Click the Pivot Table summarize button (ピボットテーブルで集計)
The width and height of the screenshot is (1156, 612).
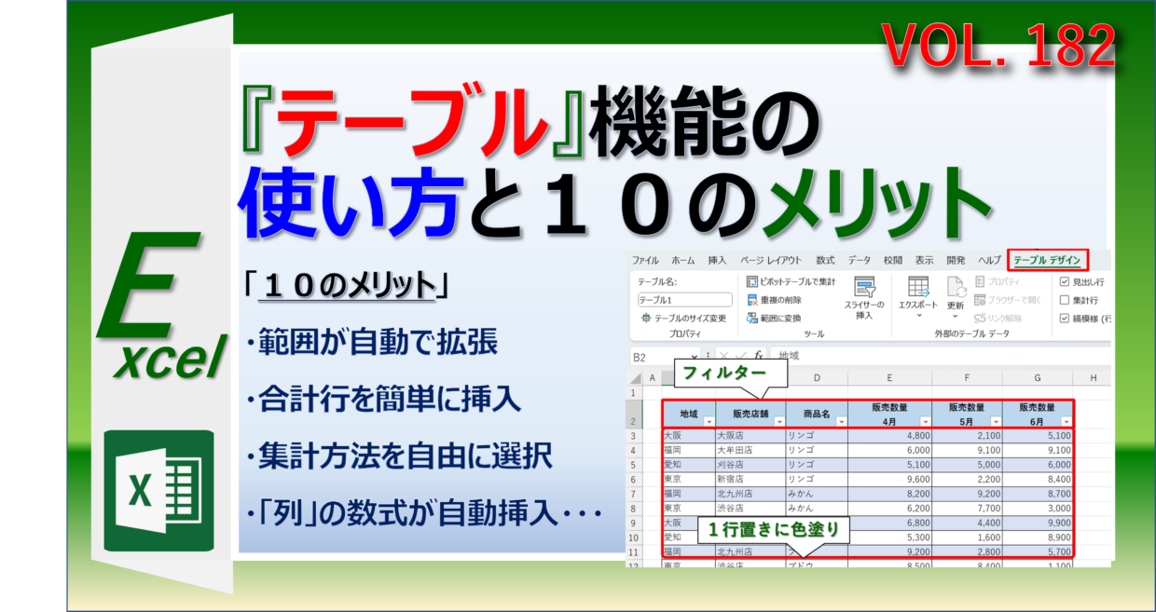point(791,281)
